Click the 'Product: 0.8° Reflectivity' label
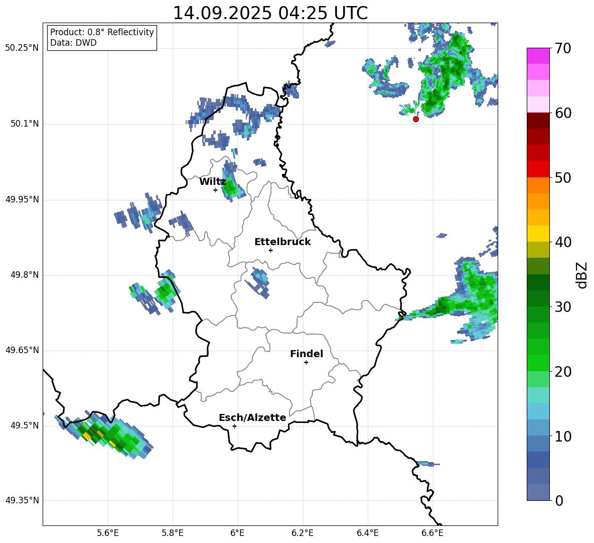 [x=102, y=32]
